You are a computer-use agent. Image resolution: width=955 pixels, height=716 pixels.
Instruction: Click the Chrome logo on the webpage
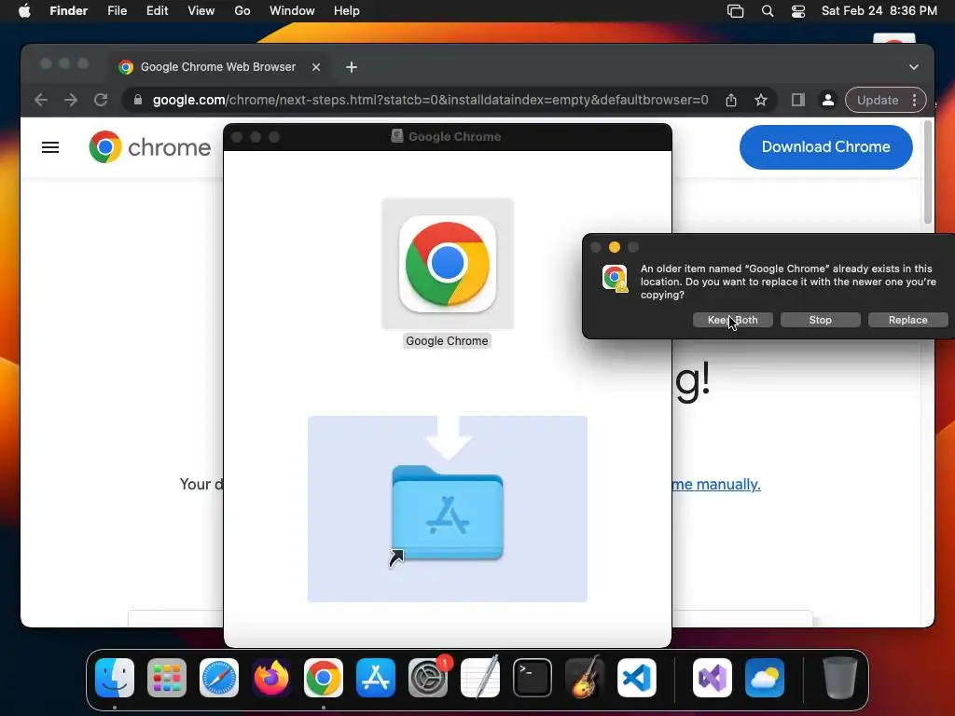coord(150,146)
